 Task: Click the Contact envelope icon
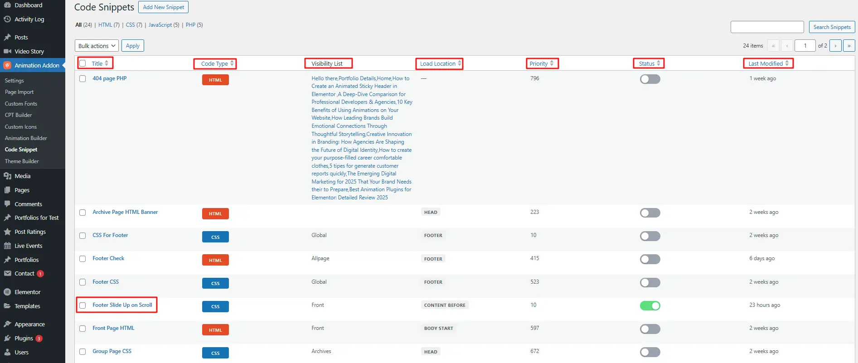[x=7, y=273]
